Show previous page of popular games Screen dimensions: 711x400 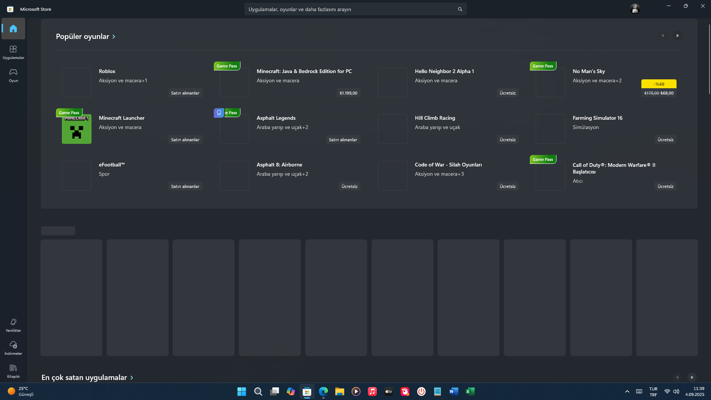pos(663,36)
